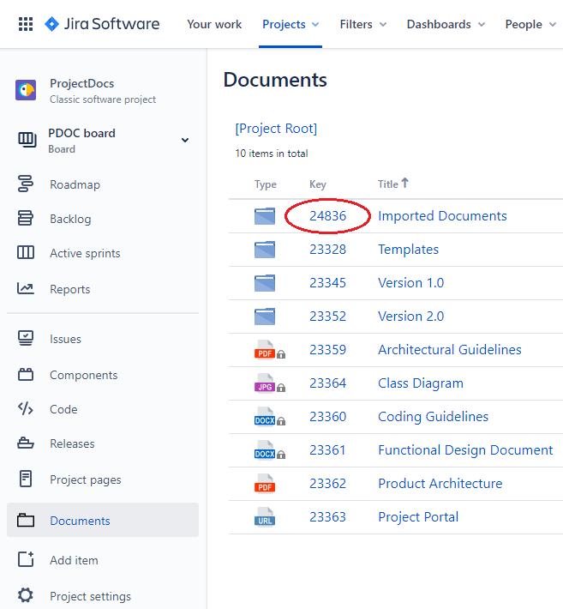Click the PDF icon for Architectural Guidelines
563x609 pixels.
tap(265, 350)
